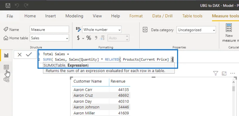
Task: Click the format $% icon beside Whole number
Action: click(x=78, y=29)
